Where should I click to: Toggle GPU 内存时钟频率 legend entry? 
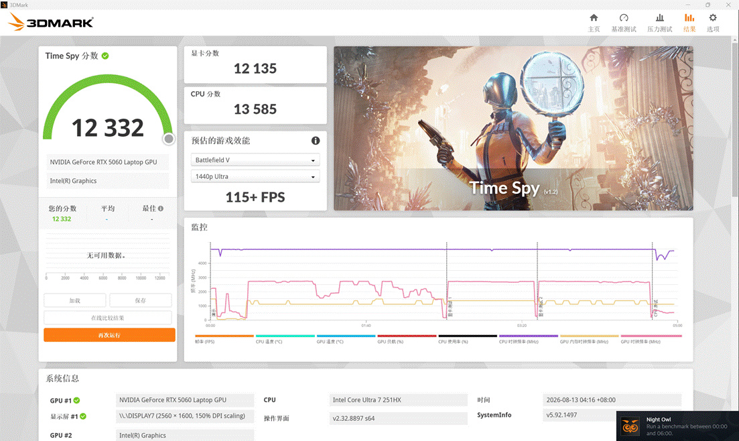[x=589, y=338]
